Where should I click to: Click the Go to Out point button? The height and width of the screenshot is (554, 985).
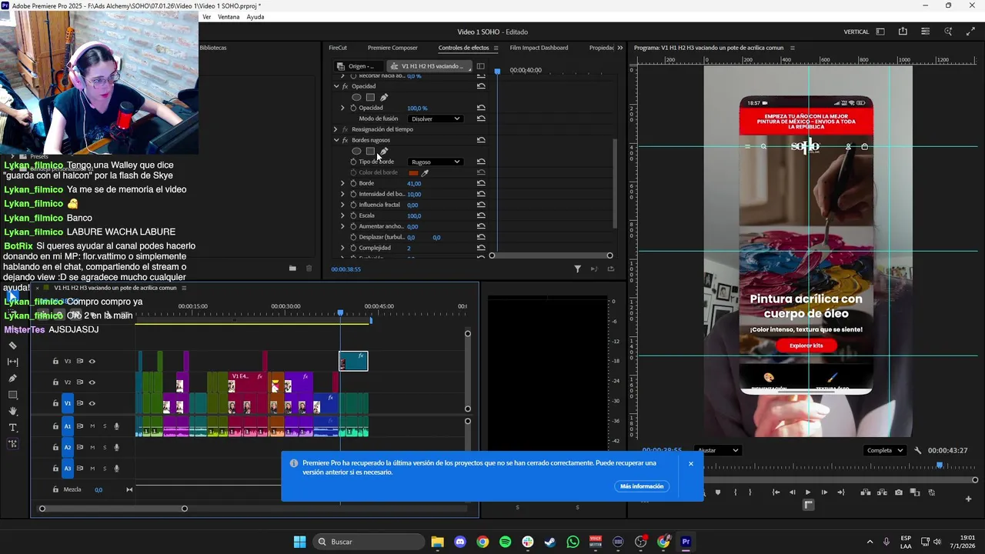click(840, 492)
